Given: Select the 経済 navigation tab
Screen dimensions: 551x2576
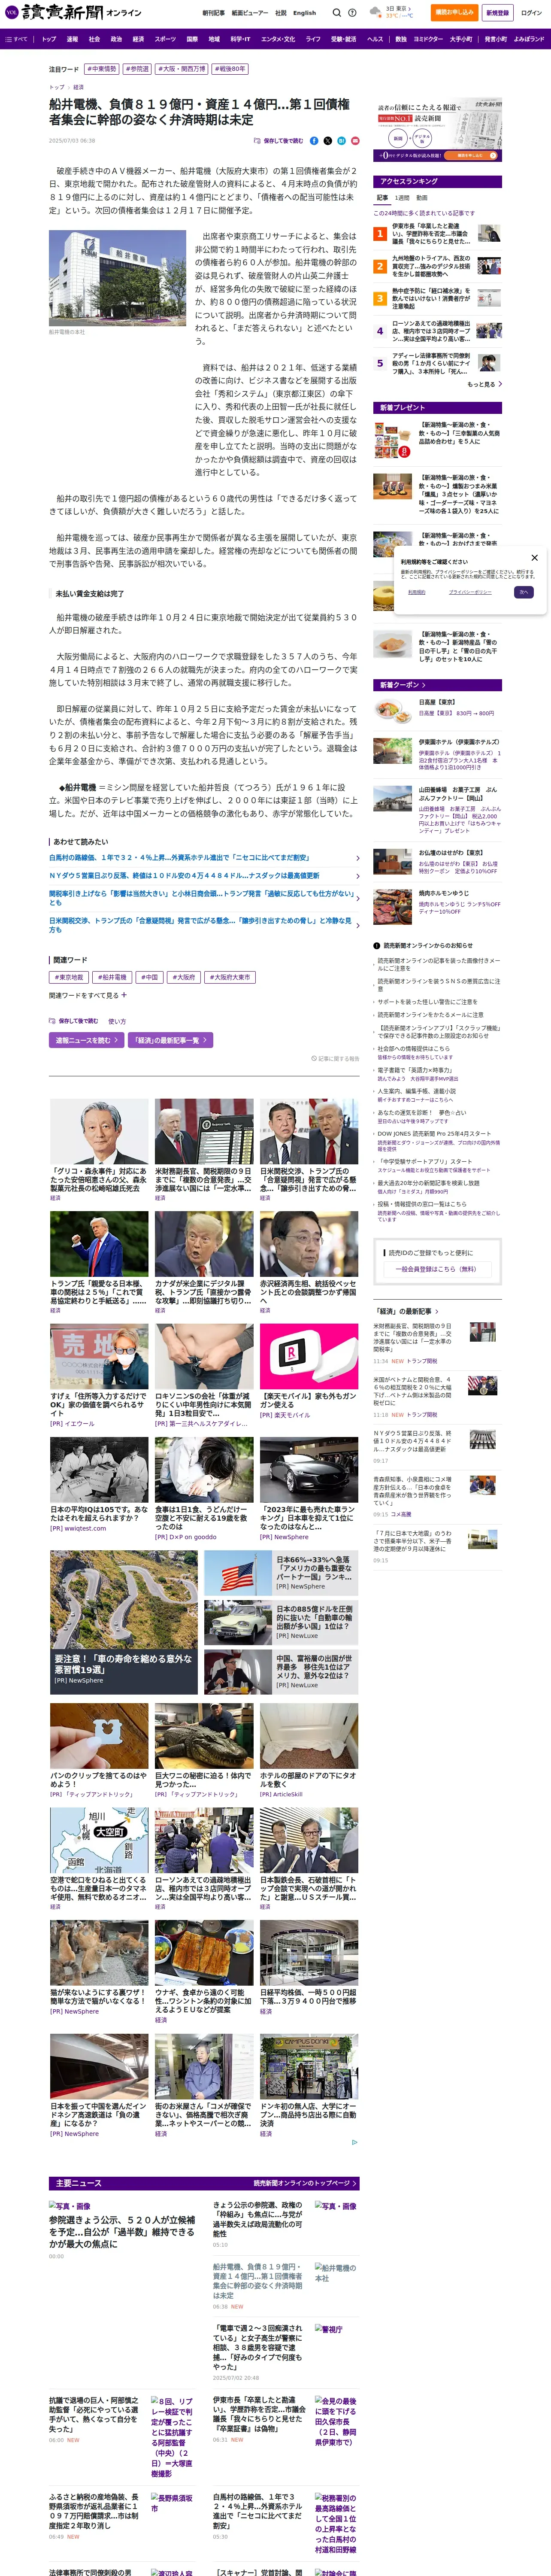Looking at the screenshot, I should 138,39.
